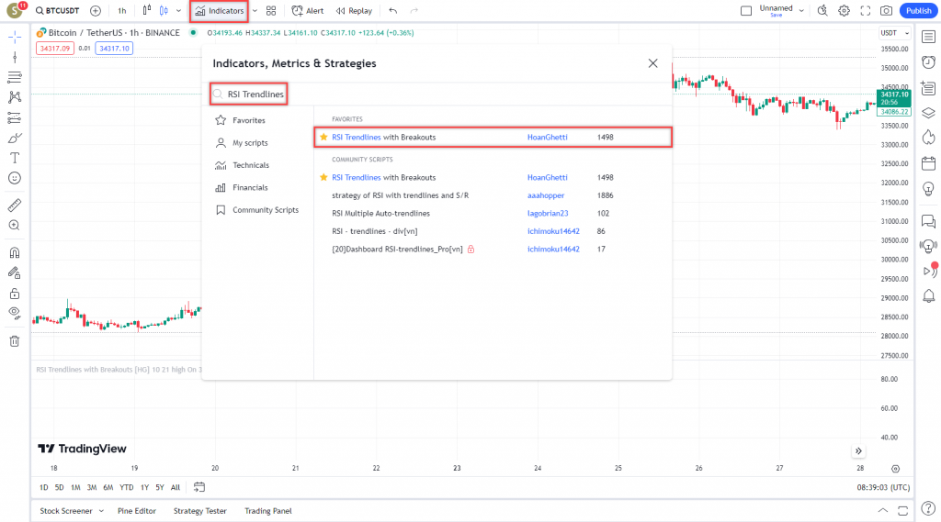941x522 pixels.
Task: Unfavorite RSI Trendlines star under Community Scripts
Action: [323, 177]
